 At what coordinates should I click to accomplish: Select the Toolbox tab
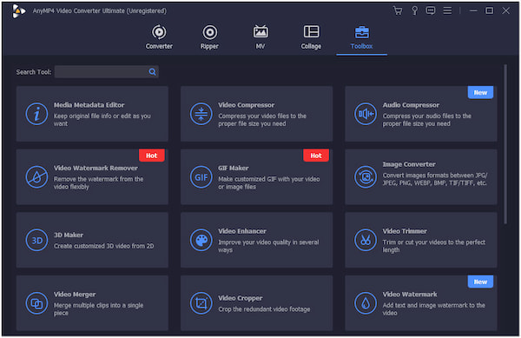(x=361, y=37)
